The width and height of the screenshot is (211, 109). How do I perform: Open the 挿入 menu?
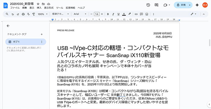point(39,8)
